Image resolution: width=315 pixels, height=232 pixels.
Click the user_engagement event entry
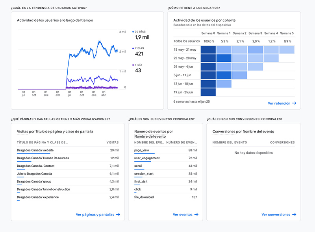click(147, 158)
